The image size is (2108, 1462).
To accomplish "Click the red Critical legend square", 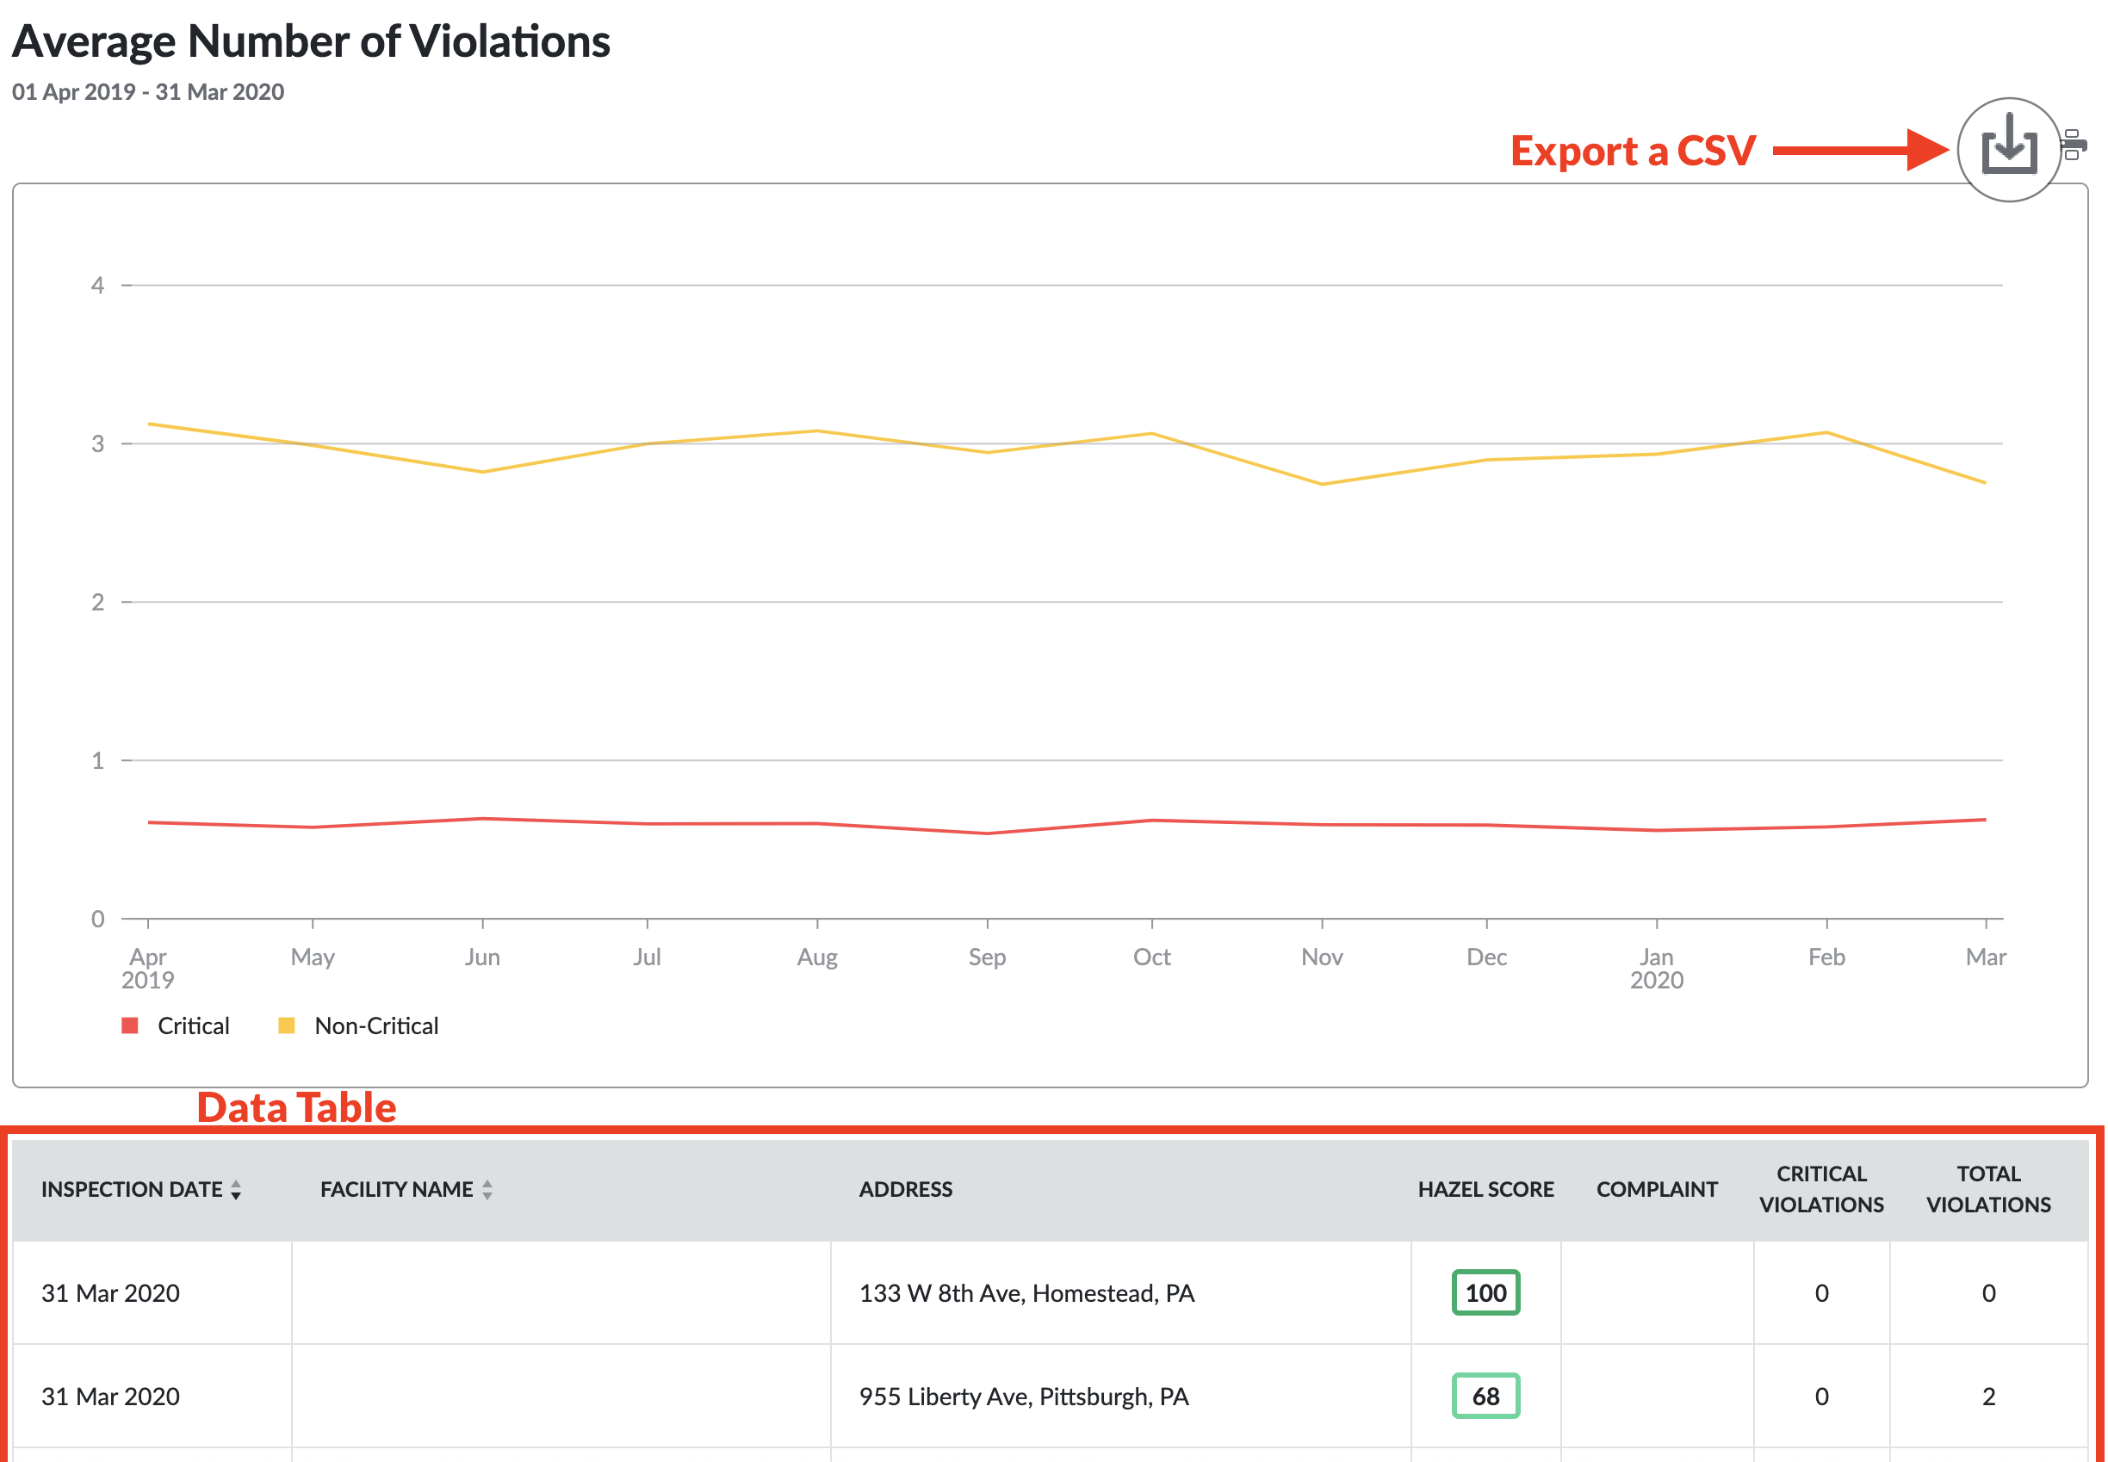I will (x=130, y=1025).
